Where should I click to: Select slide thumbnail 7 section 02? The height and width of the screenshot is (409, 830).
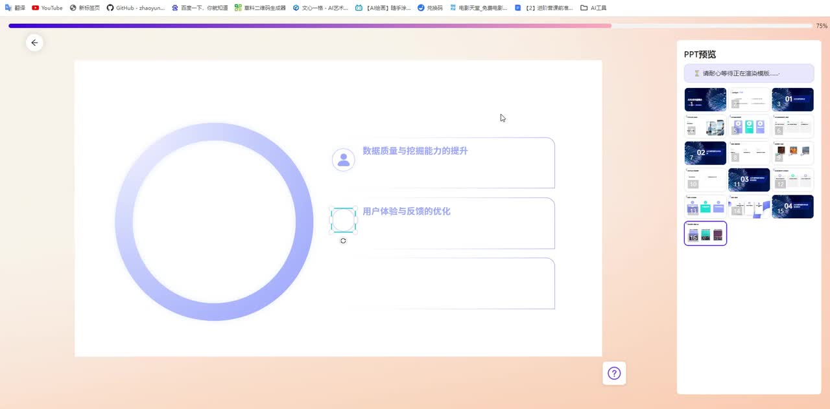pyautogui.click(x=705, y=153)
